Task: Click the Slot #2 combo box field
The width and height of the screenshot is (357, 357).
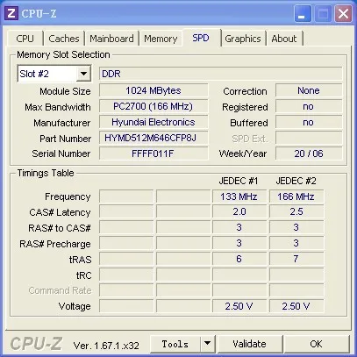Action: pos(54,74)
